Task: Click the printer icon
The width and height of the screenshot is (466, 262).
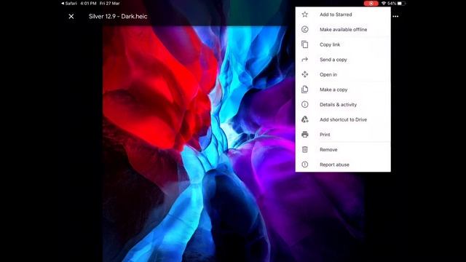Action: [x=304, y=135]
